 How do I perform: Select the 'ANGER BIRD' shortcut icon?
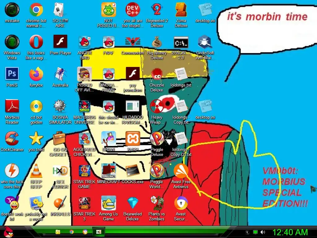(x=85, y=42)
